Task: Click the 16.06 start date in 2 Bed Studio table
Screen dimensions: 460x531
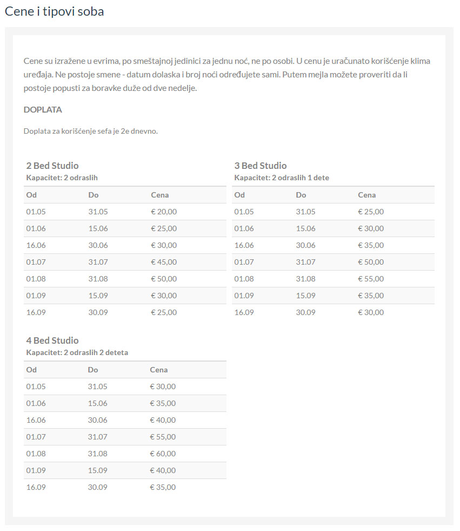Action: pos(36,245)
